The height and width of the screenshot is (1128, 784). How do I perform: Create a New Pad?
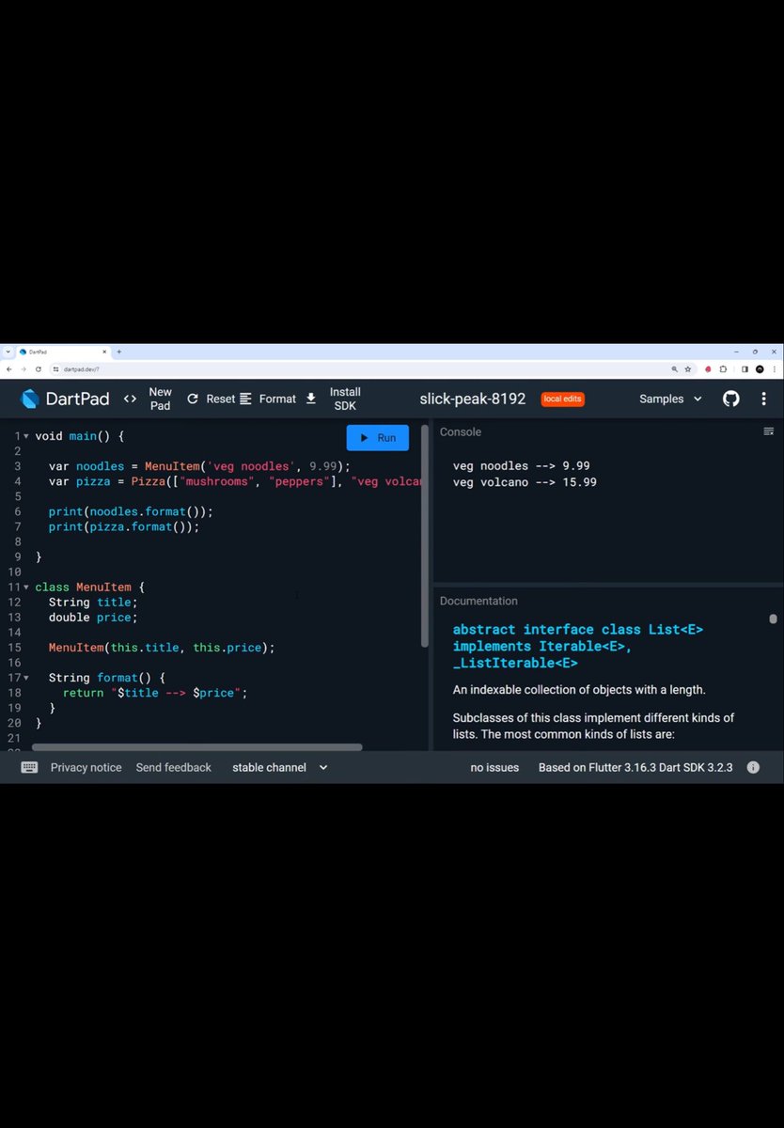coord(161,399)
